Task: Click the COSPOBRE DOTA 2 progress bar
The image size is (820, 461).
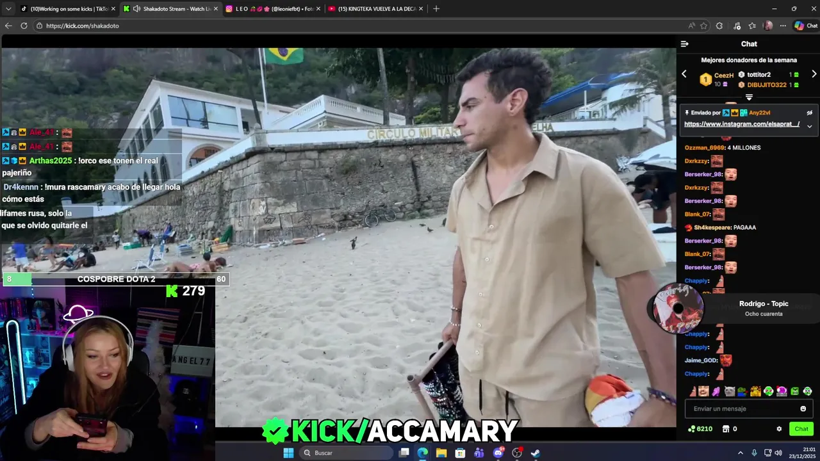Action: 116,279
